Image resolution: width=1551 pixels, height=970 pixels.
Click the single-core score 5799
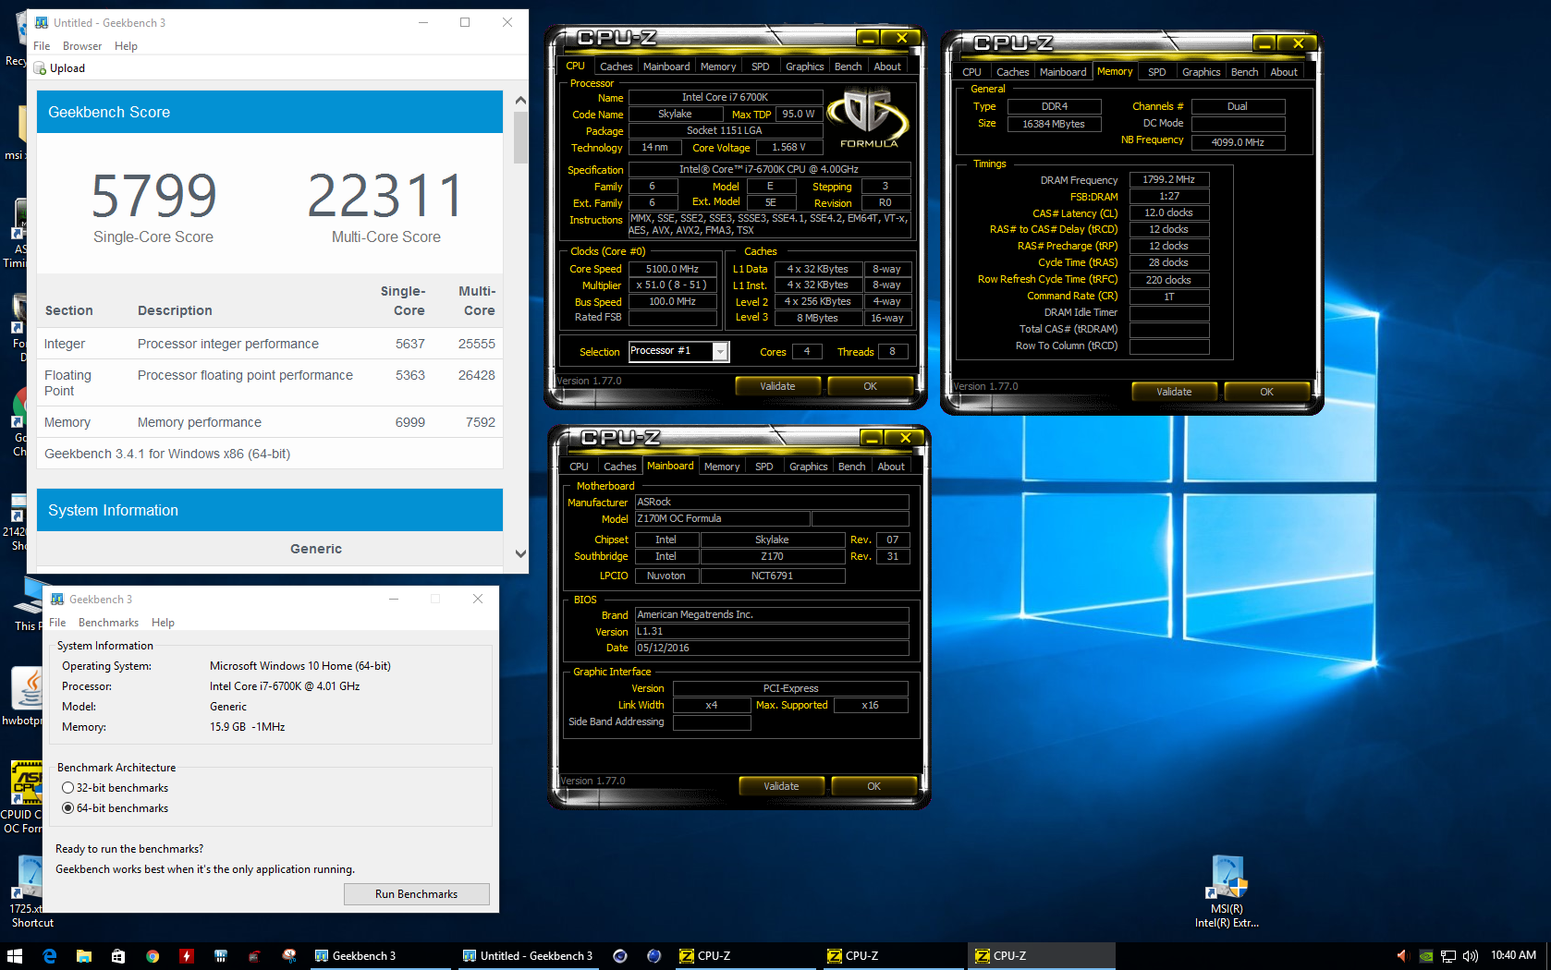click(153, 196)
